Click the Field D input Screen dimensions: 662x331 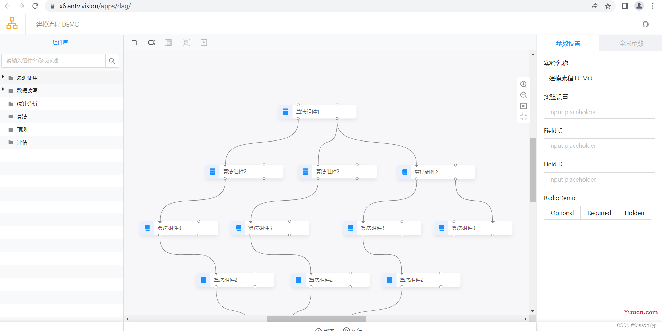point(599,179)
